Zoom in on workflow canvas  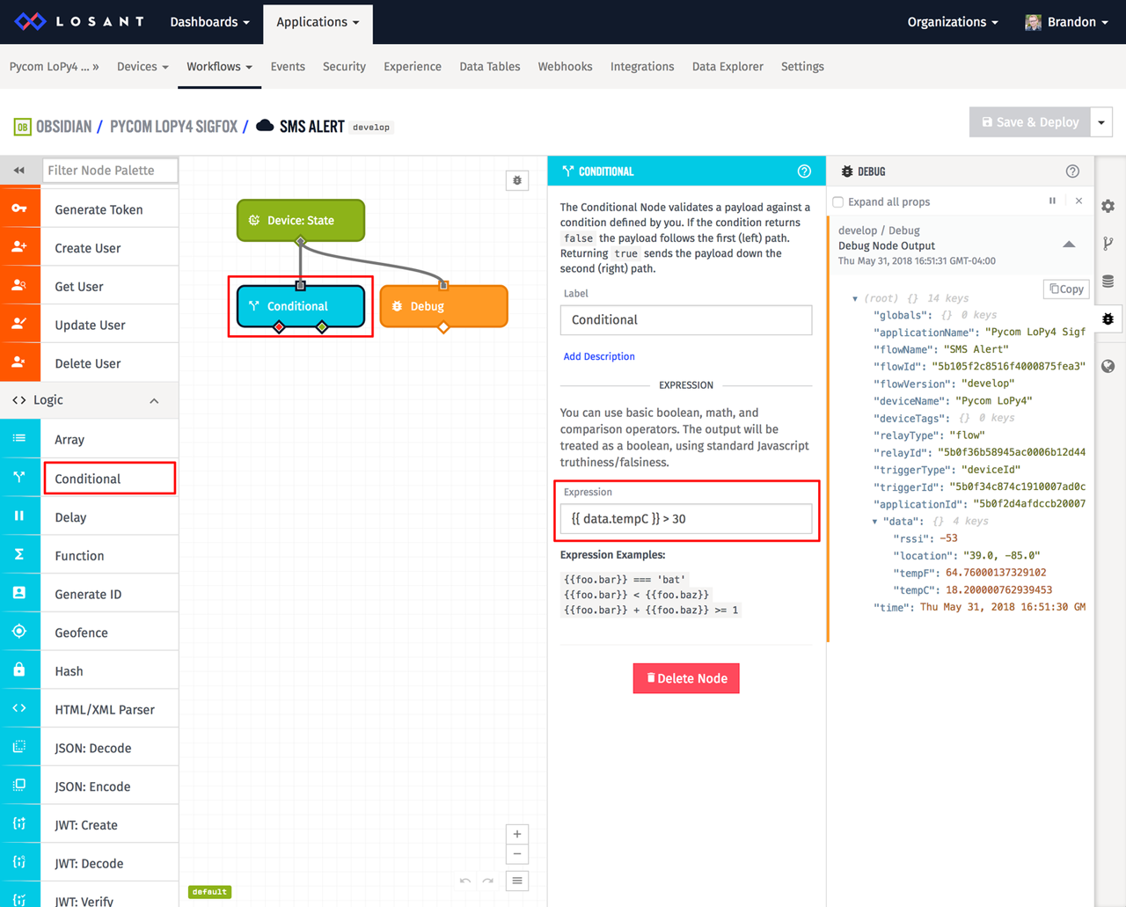(x=517, y=834)
